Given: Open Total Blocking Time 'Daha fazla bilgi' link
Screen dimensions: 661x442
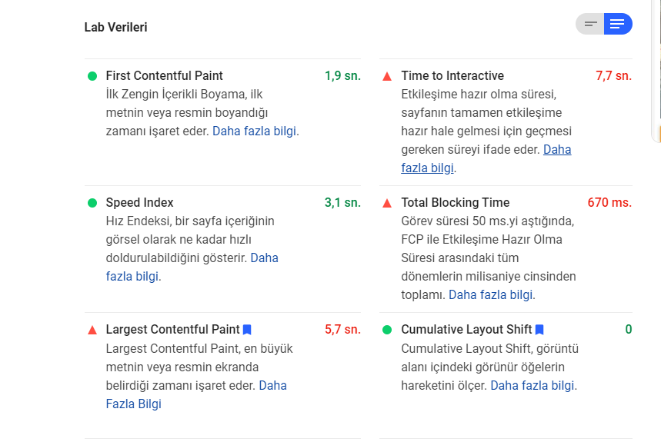Looking at the screenshot, I should tap(491, 294).
